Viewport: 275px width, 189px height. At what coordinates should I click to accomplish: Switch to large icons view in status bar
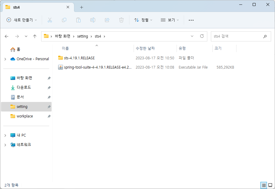click(270, 185)
